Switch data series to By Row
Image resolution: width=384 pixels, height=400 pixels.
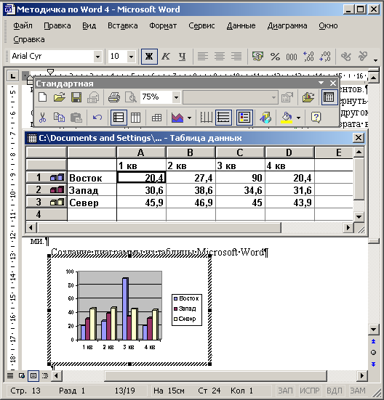(x=119, y=118)
